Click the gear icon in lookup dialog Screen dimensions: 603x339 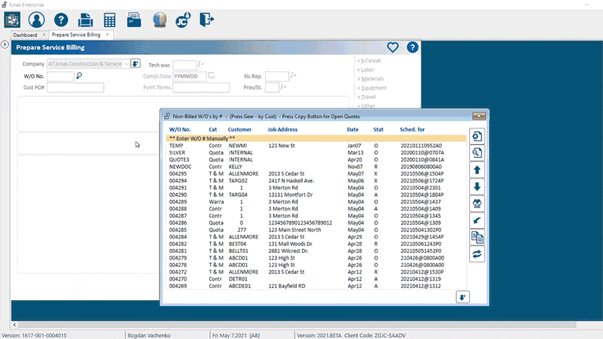coord(477,136)
